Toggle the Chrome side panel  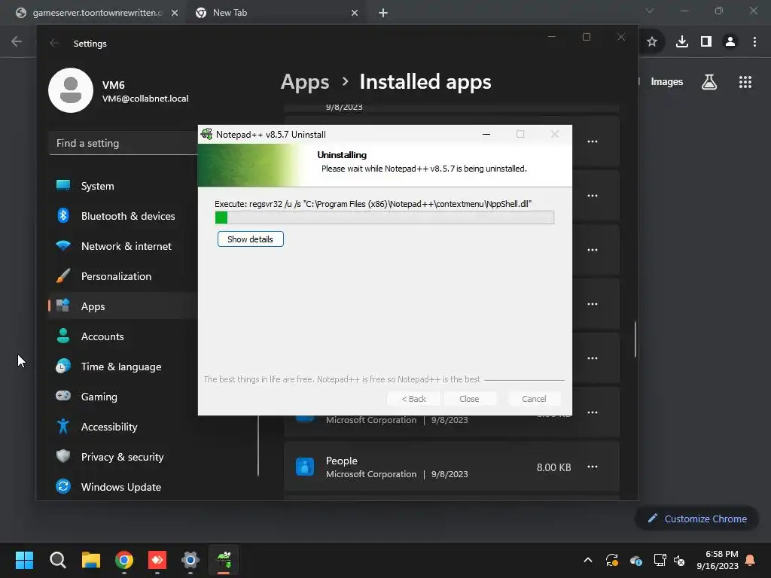(x=706, y=42)
